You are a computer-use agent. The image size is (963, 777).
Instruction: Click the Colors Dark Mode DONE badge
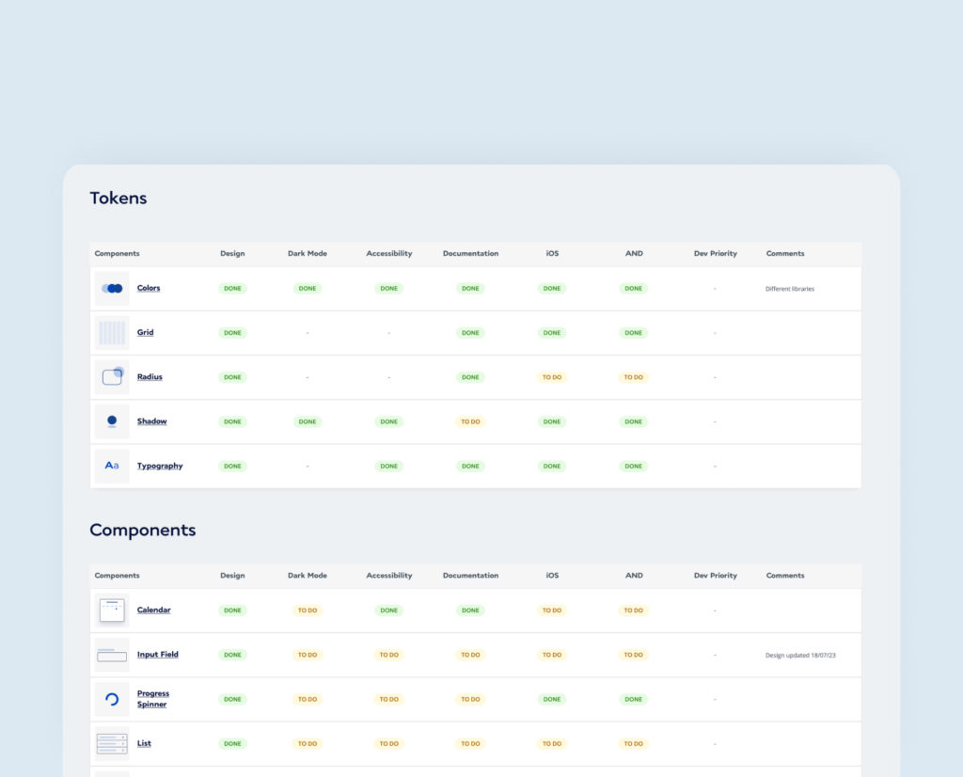[x=308, y=289]
